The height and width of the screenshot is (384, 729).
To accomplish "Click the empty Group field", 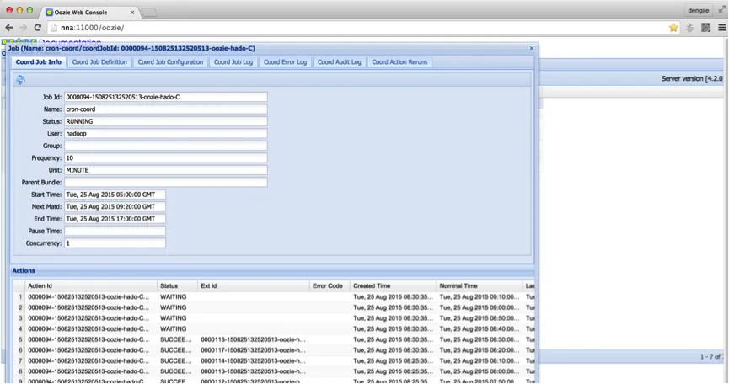I will [x=166, y=146].
